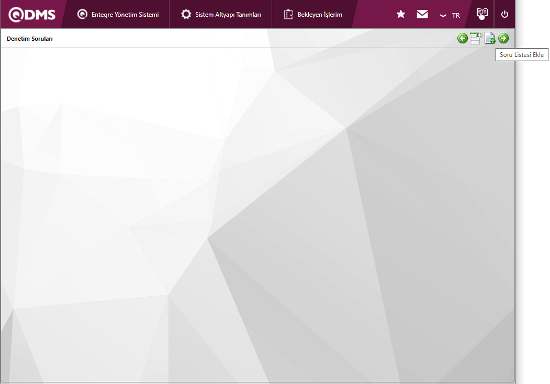
Task: Click the green back arrow icon
Action: (462, 38)
